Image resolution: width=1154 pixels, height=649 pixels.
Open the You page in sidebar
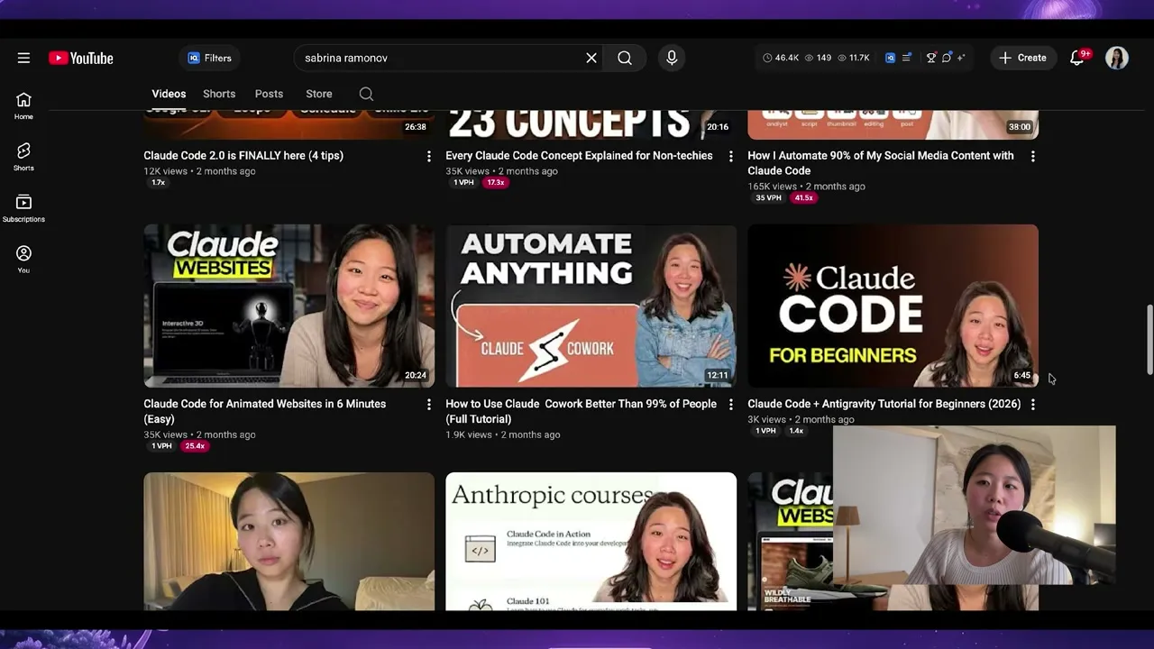point(23,259)
